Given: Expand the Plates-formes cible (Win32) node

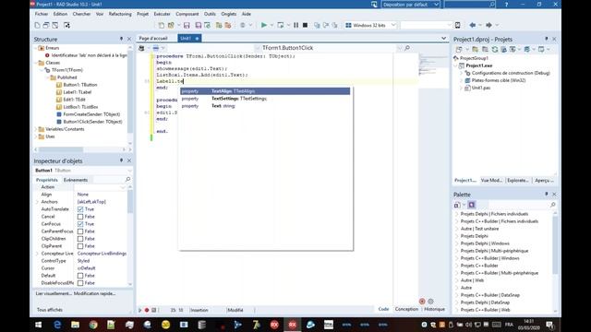Looking at the screenshot, I should pos(461,80).
